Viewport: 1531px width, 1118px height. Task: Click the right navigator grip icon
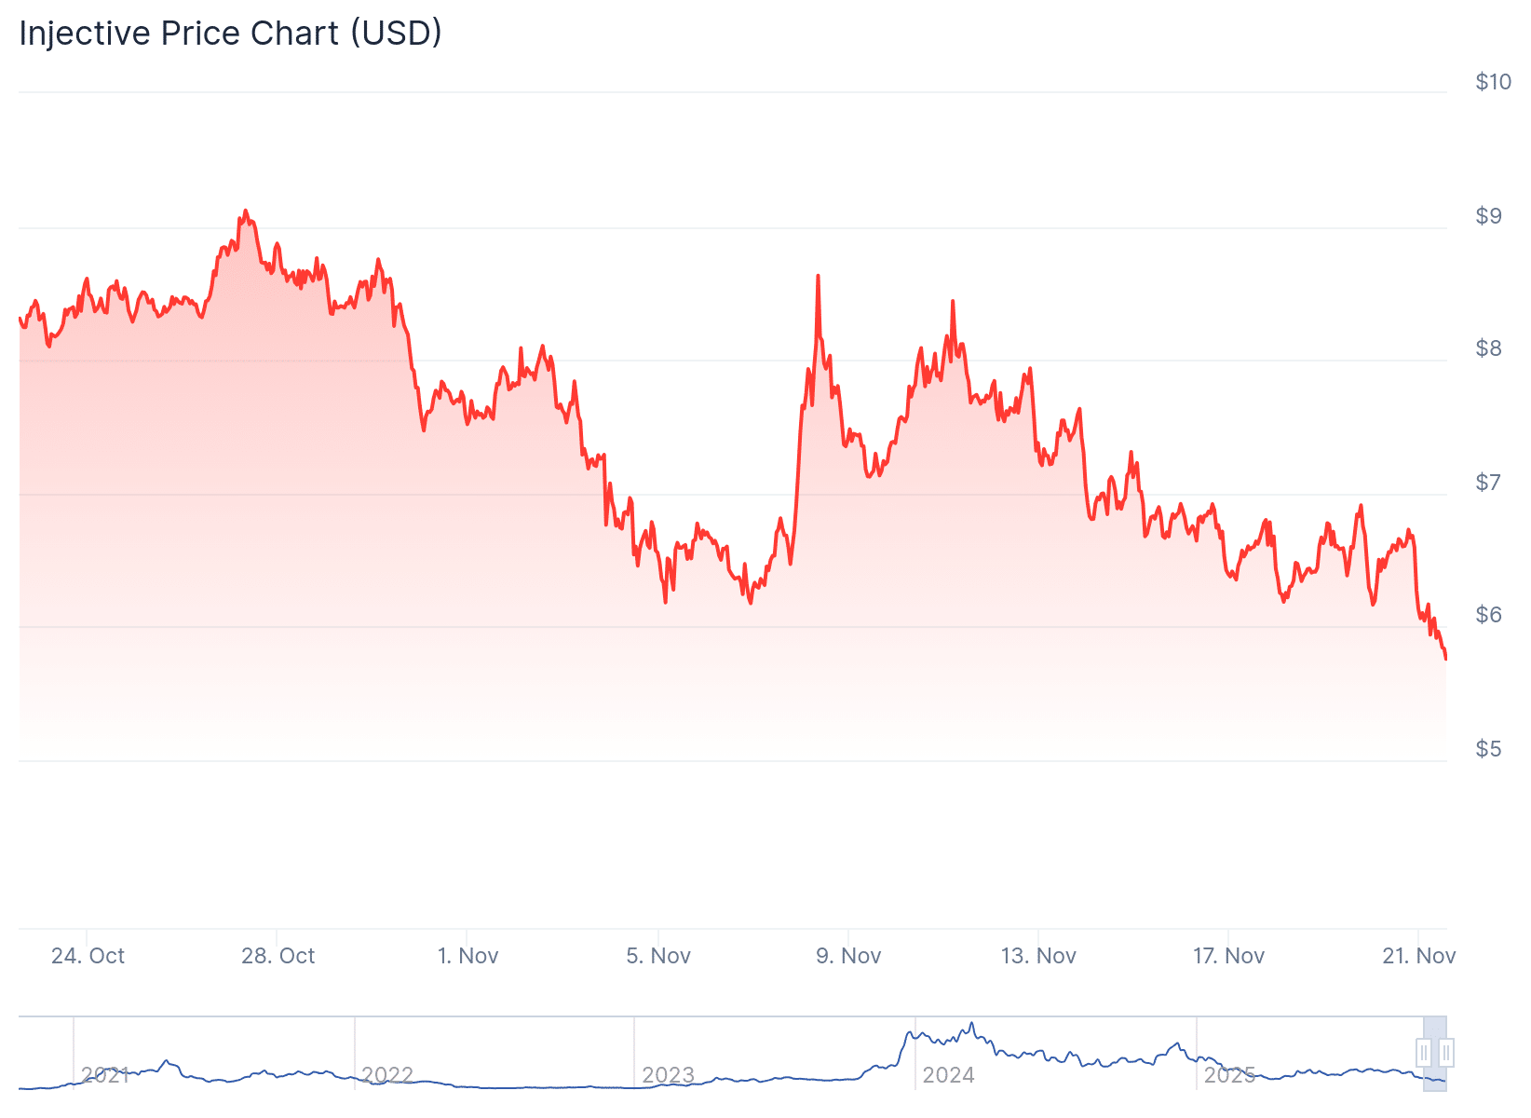[x=1445, y=1054]
